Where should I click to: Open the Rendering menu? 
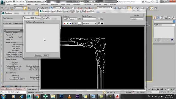[x=77, y=4]
